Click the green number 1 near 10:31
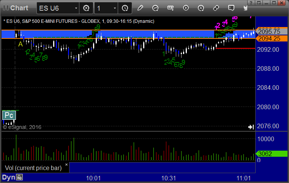 [x=163, y=54]
